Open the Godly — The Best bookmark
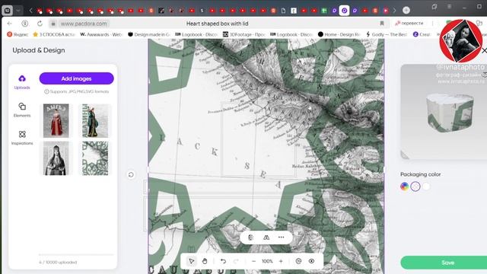487x274 pixels. pos(387,34)
